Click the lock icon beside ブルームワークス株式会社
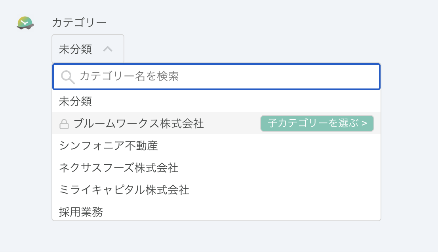The image size is (438, 252). coord(65,123)
